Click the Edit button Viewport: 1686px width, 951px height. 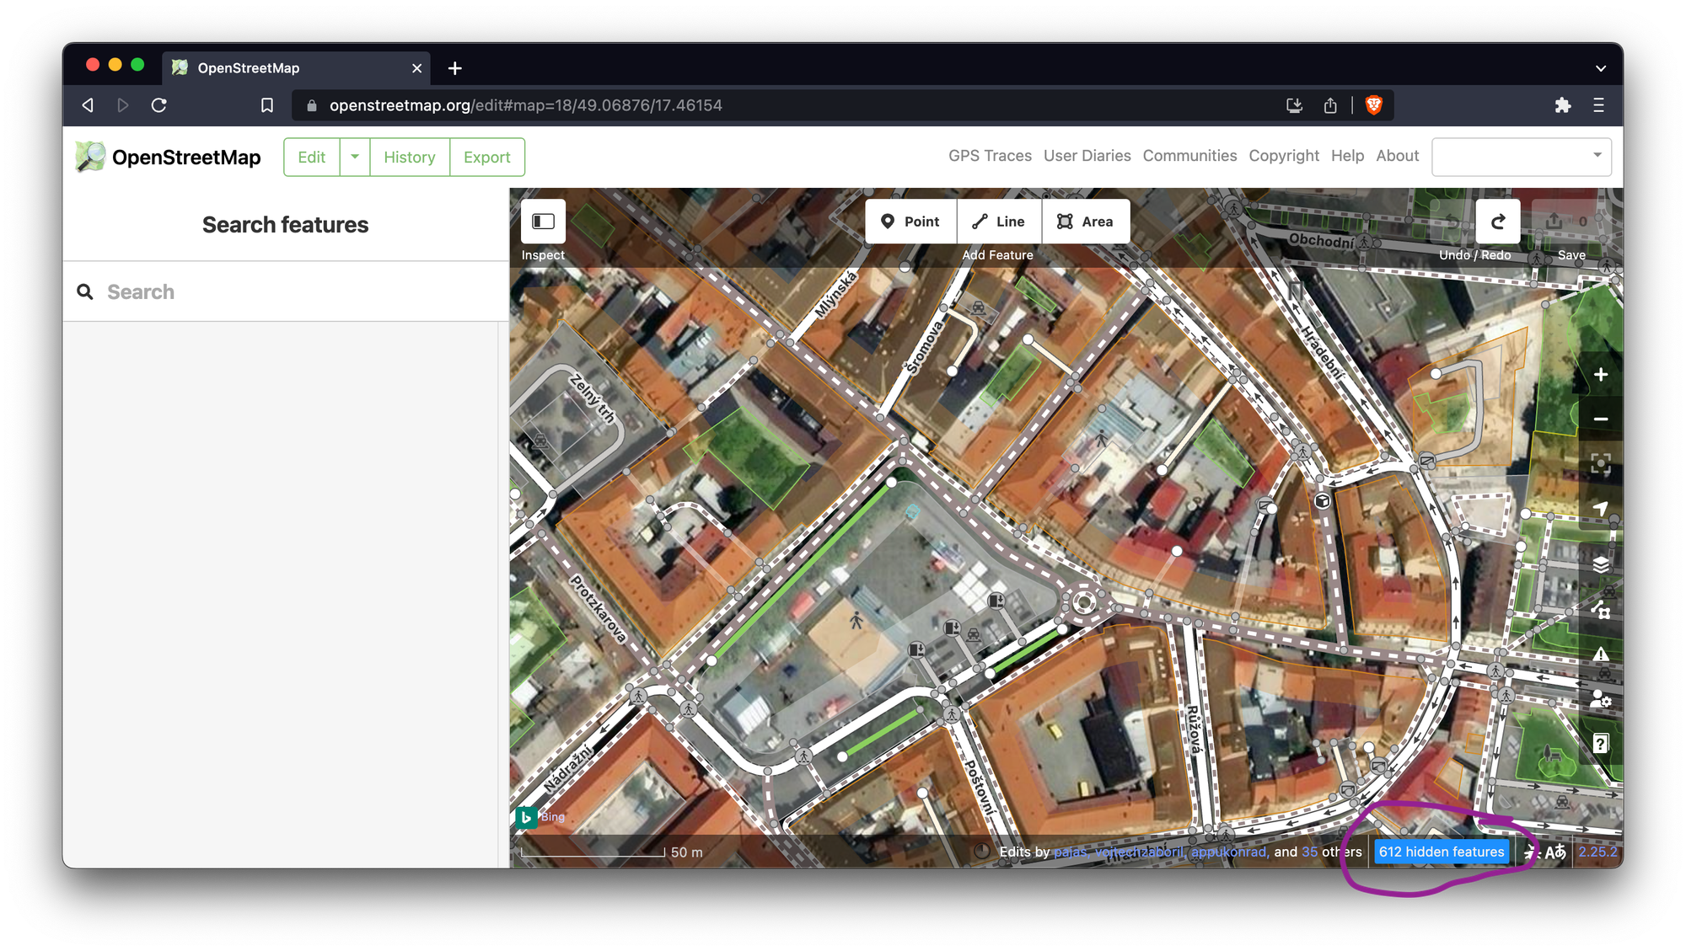pyautogui.click(x=312, y=157)
